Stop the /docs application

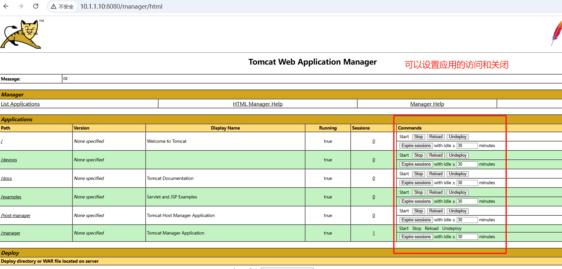point(418,174)
